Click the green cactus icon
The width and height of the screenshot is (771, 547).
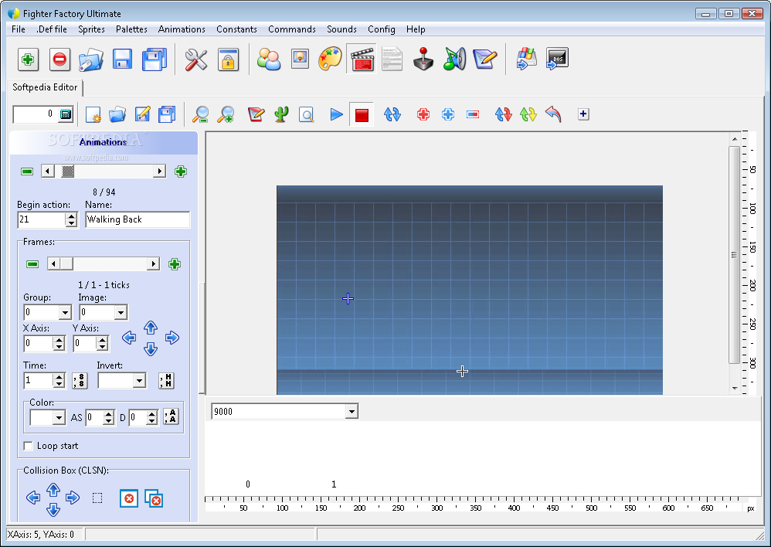coord(281,114)
